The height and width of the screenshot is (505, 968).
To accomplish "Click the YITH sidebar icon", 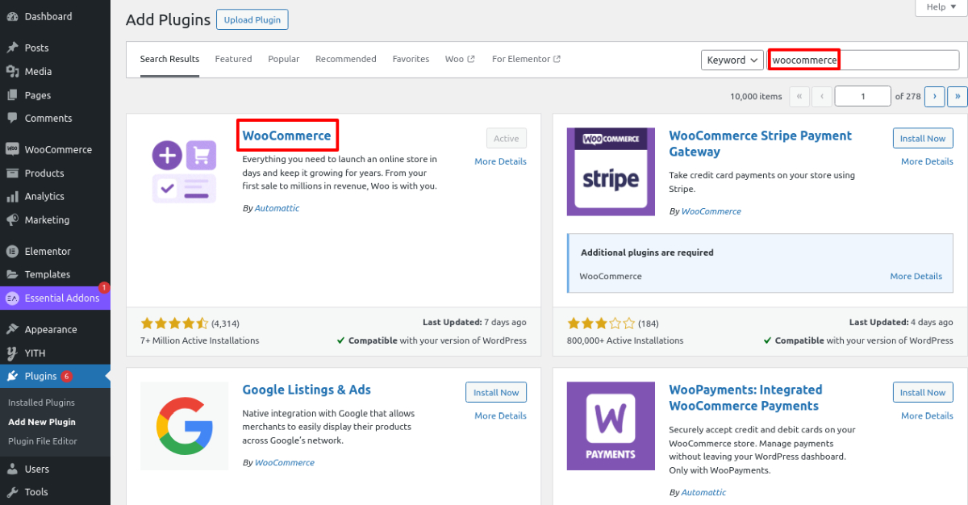I will (12, 353).
